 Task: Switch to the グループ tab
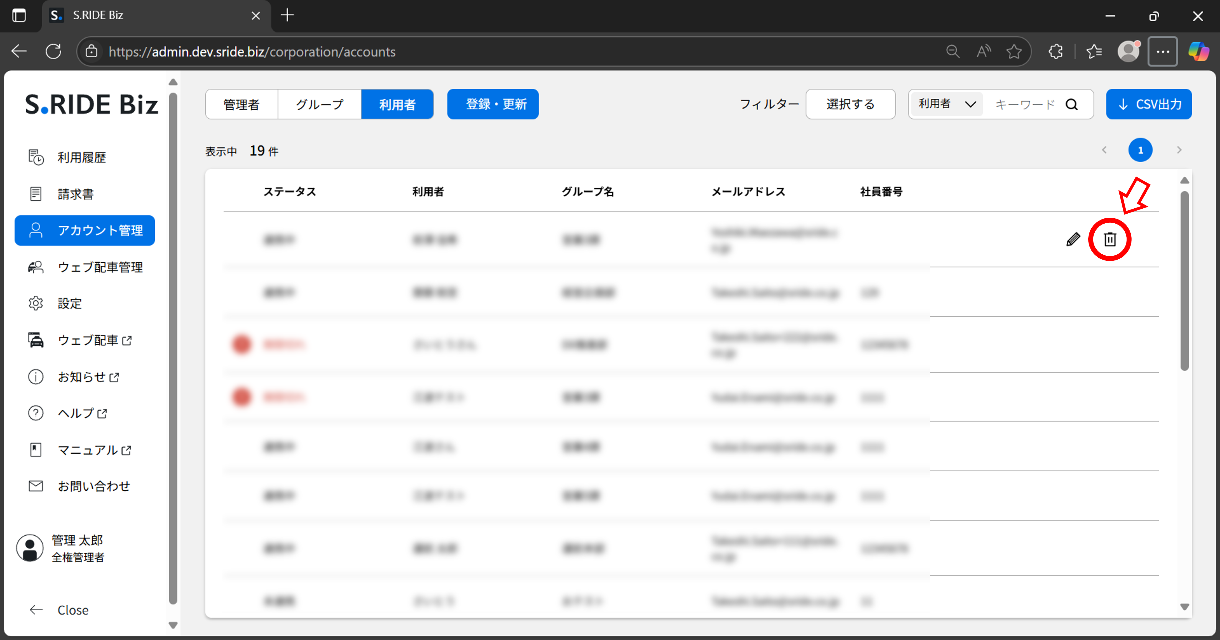coord(320,104)
